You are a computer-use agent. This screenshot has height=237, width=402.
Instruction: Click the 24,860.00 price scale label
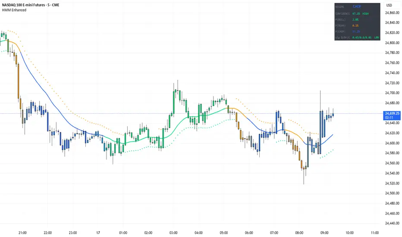[x=393, y=13]
